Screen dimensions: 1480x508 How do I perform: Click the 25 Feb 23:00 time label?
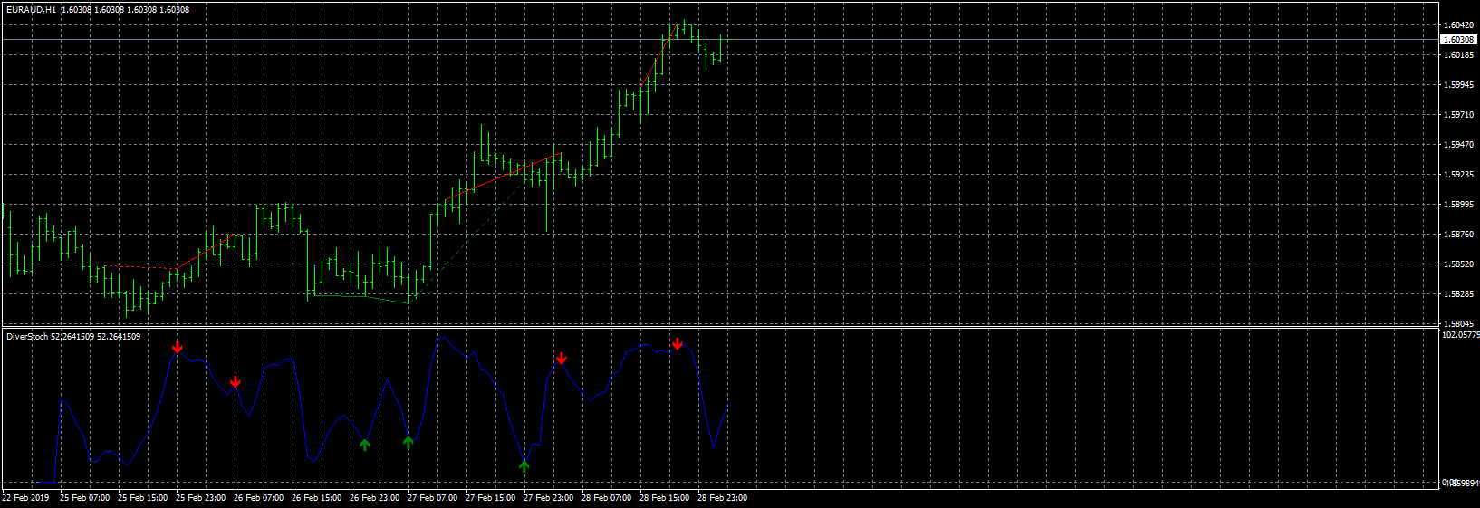pos(200,498)
